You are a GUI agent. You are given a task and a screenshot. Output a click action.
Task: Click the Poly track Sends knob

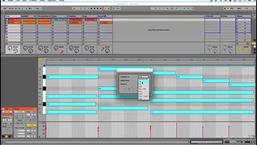[10, 48]
